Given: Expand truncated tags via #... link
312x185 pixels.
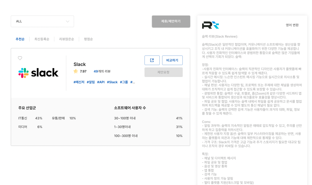Looking at the screenshot, I should (133, 82).
